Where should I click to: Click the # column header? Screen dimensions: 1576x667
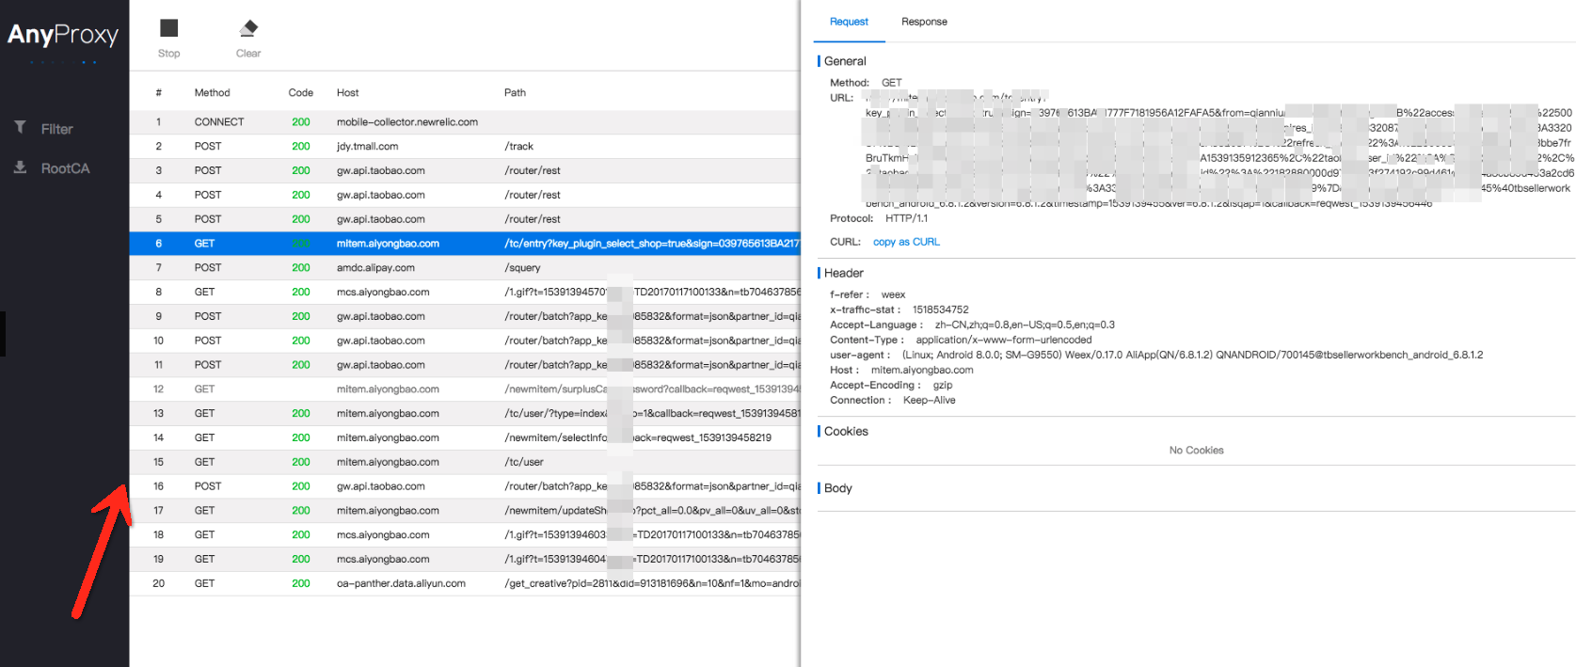(x=158, y=93)
